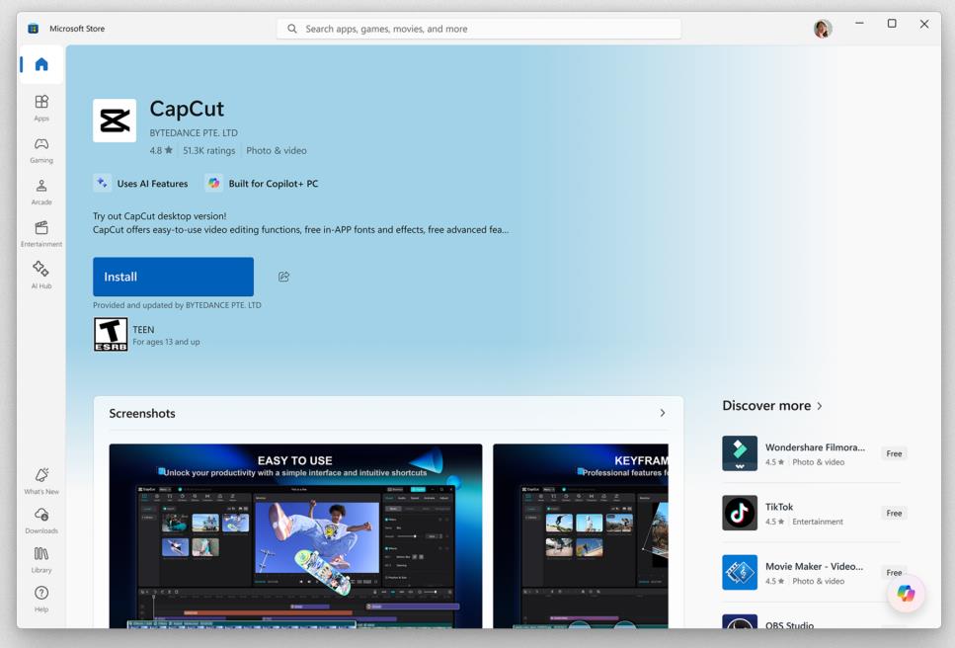Image resolution: width=955 pixels, height=648 pixels.
Task: Open the TikTok app icon
Action: tap(740, 513)
